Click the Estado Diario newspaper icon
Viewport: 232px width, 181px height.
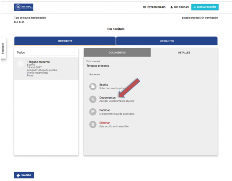pos(145,7)
